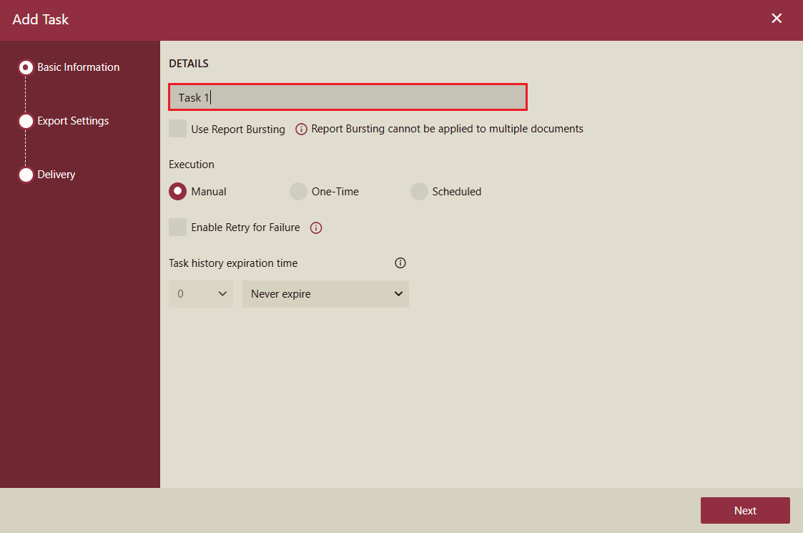Close the Add Task dialog
This screenshot has width=803, height=533.
[777, 18]
